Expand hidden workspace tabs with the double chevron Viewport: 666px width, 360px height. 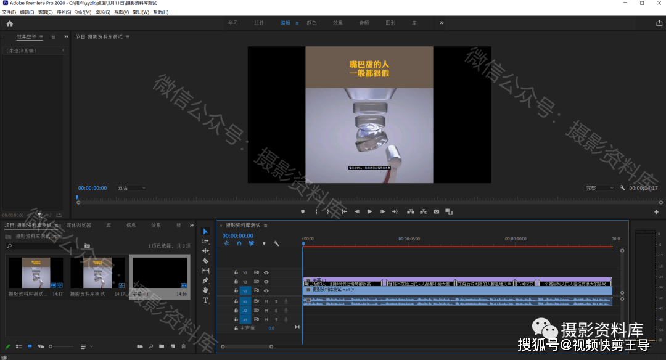(442, 23)
